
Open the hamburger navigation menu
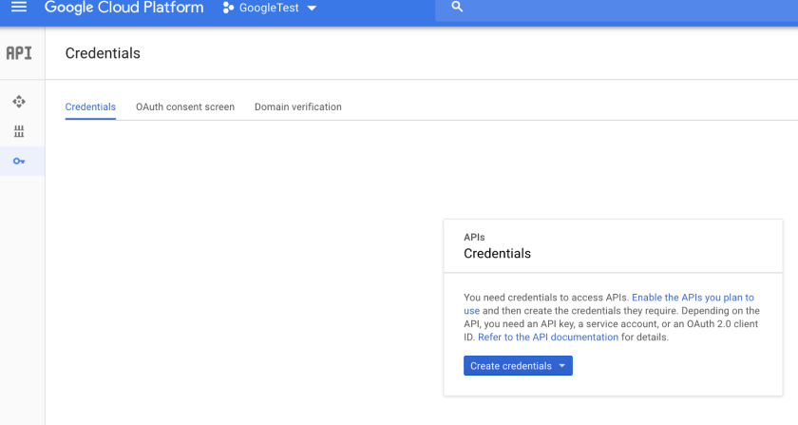click(19, 8)
